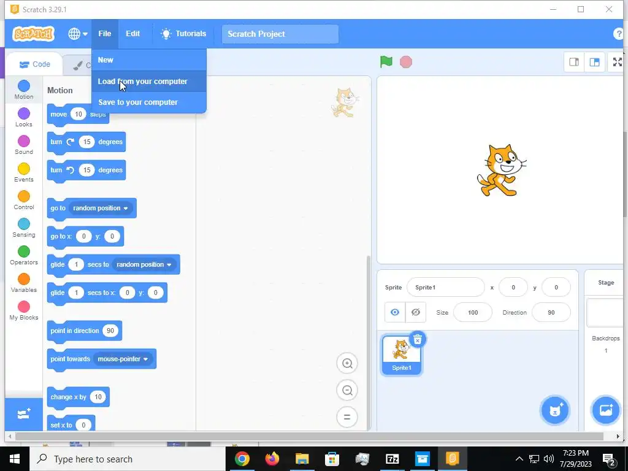Click the change x by 10 block
This screenshot has height=471, width=628.
tap(78, 397)
